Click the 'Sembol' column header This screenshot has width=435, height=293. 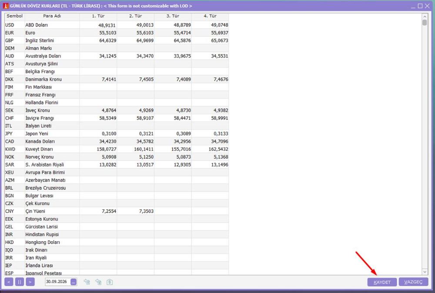[14, 16]
